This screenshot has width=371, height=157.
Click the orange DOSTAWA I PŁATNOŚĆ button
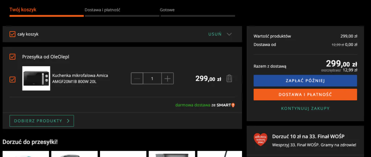coord(305,94)
